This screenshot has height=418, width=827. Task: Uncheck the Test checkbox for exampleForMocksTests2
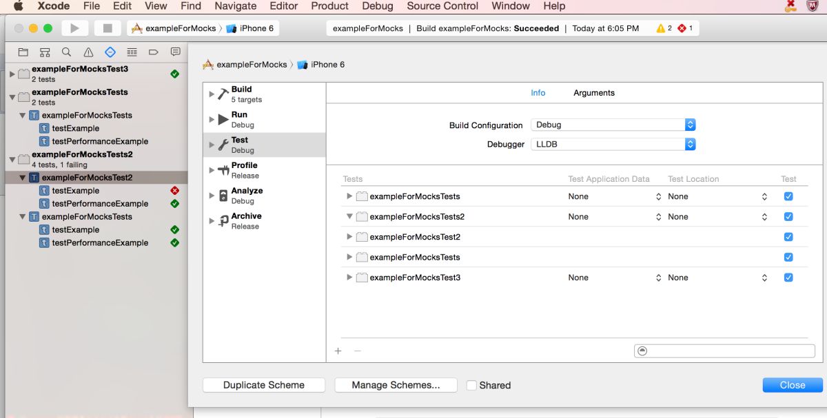coord(788,217)
